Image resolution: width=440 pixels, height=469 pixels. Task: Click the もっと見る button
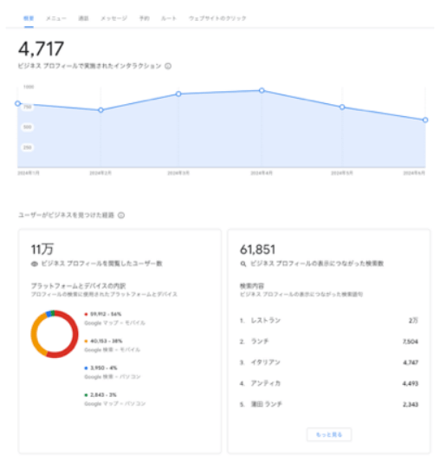coord(329,434)
